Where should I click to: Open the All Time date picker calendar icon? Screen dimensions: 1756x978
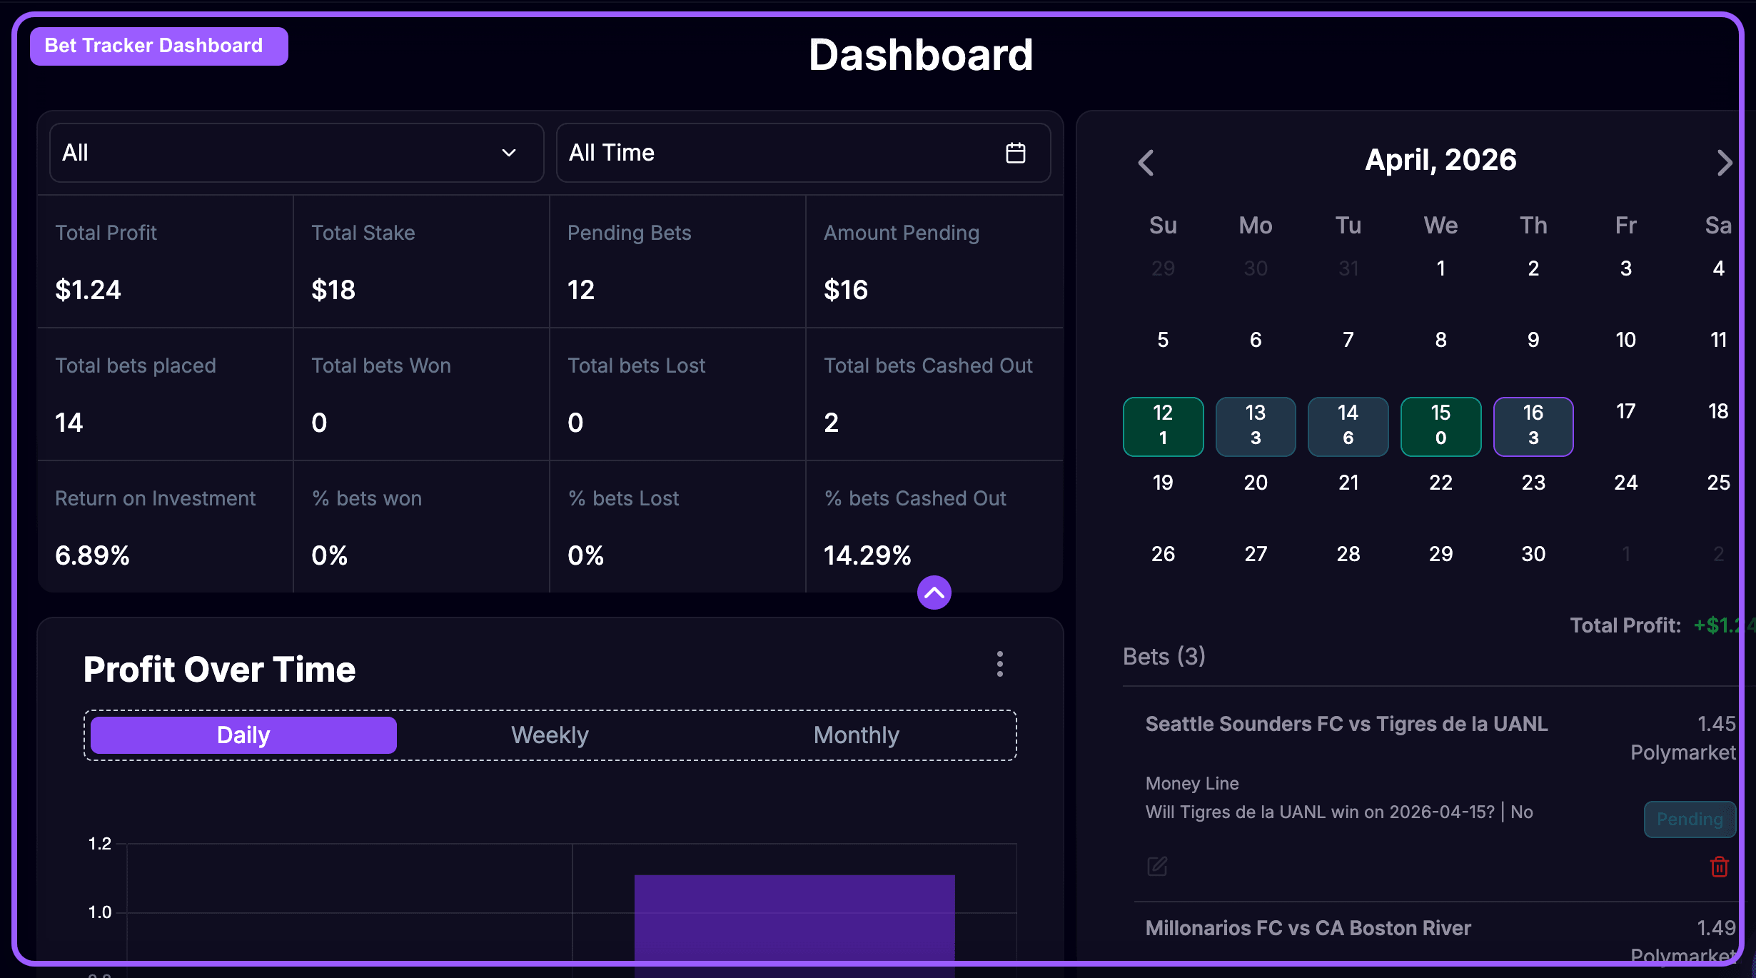[x=1016, y=152]
